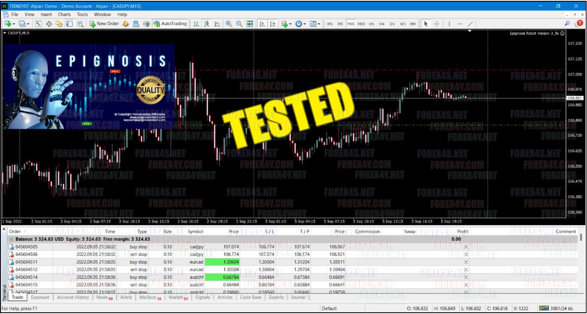Switch to the Account History tab

point(73,297)
